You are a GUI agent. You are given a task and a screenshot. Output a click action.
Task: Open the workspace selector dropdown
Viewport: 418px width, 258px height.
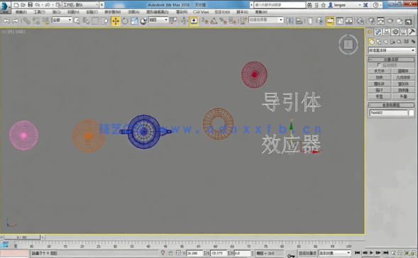80,5
